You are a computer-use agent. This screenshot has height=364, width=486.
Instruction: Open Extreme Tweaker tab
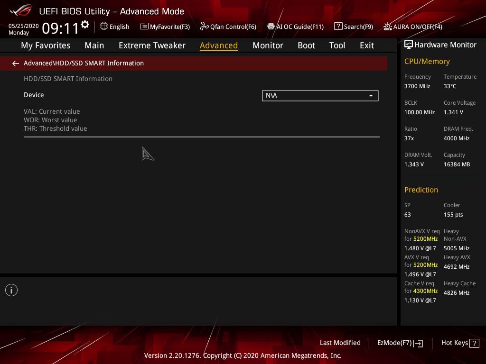coord(152,45)
